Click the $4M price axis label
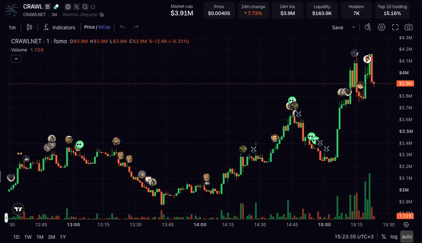The width and height of the screenshot is (422, 243). click(404, 73)
